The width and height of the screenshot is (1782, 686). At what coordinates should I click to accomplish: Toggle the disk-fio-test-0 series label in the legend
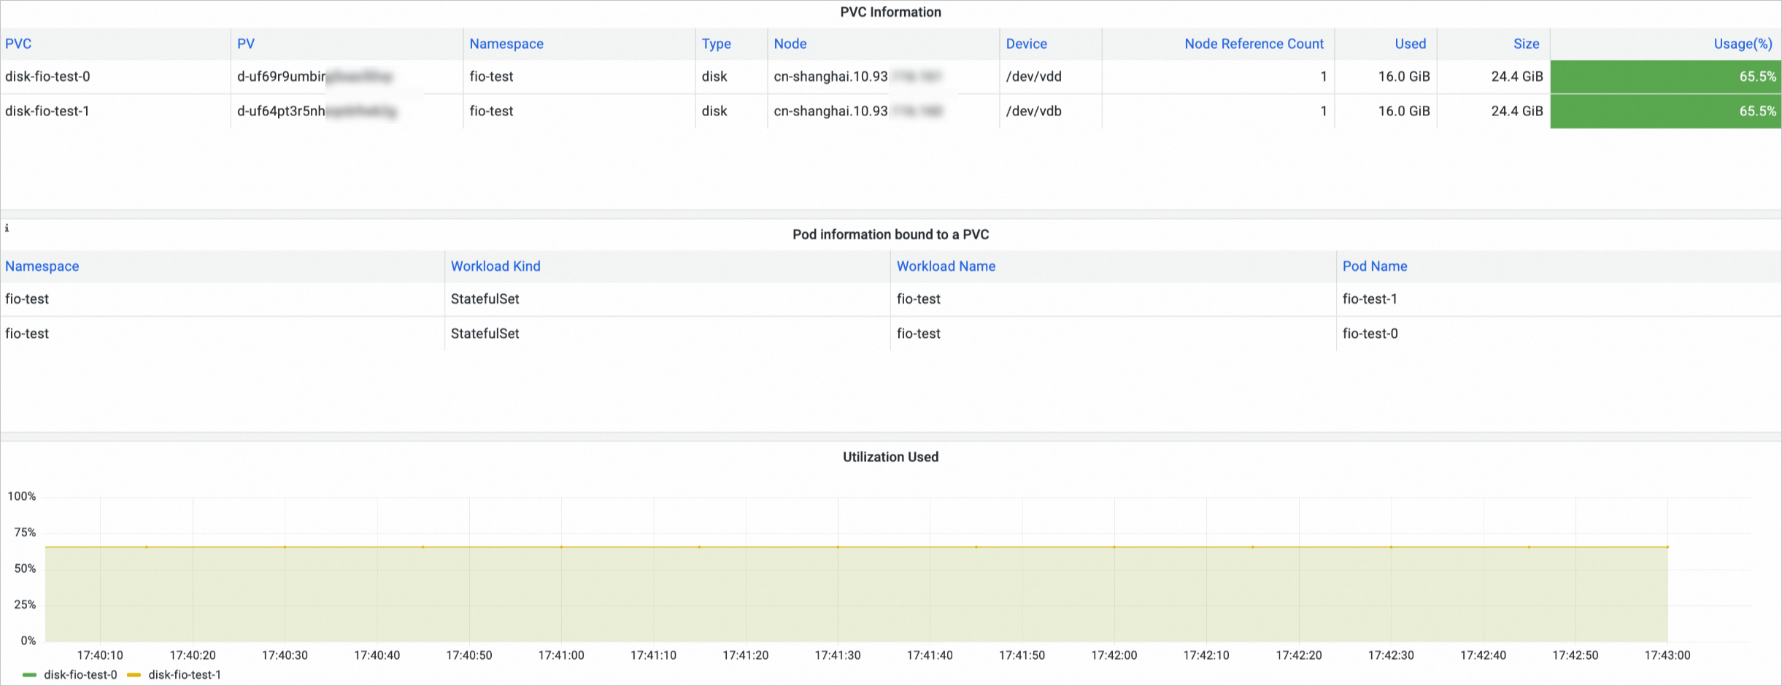pyautogui.click(x=80, y=675)
